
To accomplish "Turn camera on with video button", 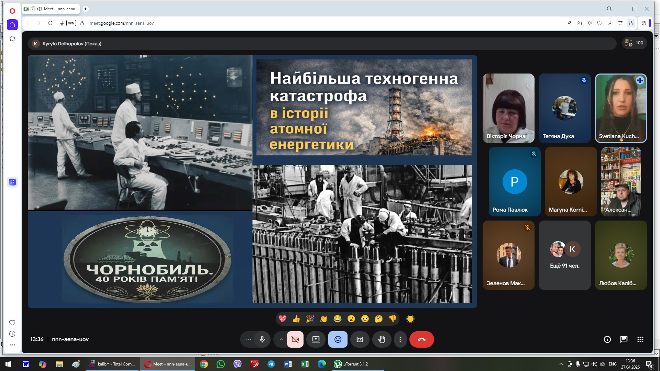I will (295, 339).
